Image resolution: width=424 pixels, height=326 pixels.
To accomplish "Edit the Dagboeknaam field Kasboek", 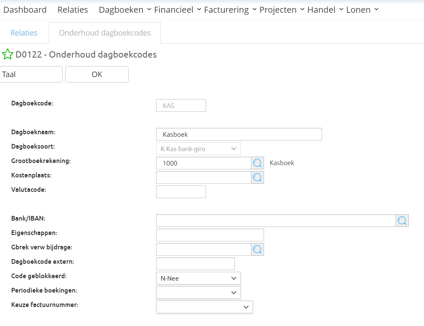I will pyautogui.click(x=239, y=134).
